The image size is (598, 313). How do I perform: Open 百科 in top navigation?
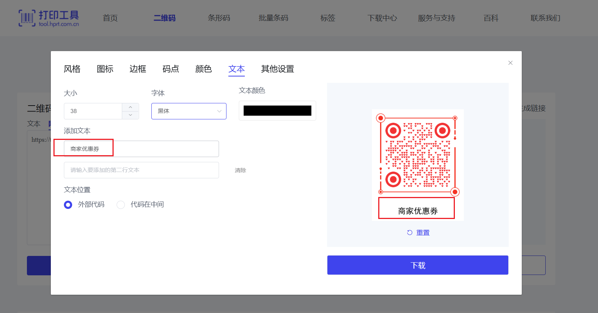pos(491,18)
